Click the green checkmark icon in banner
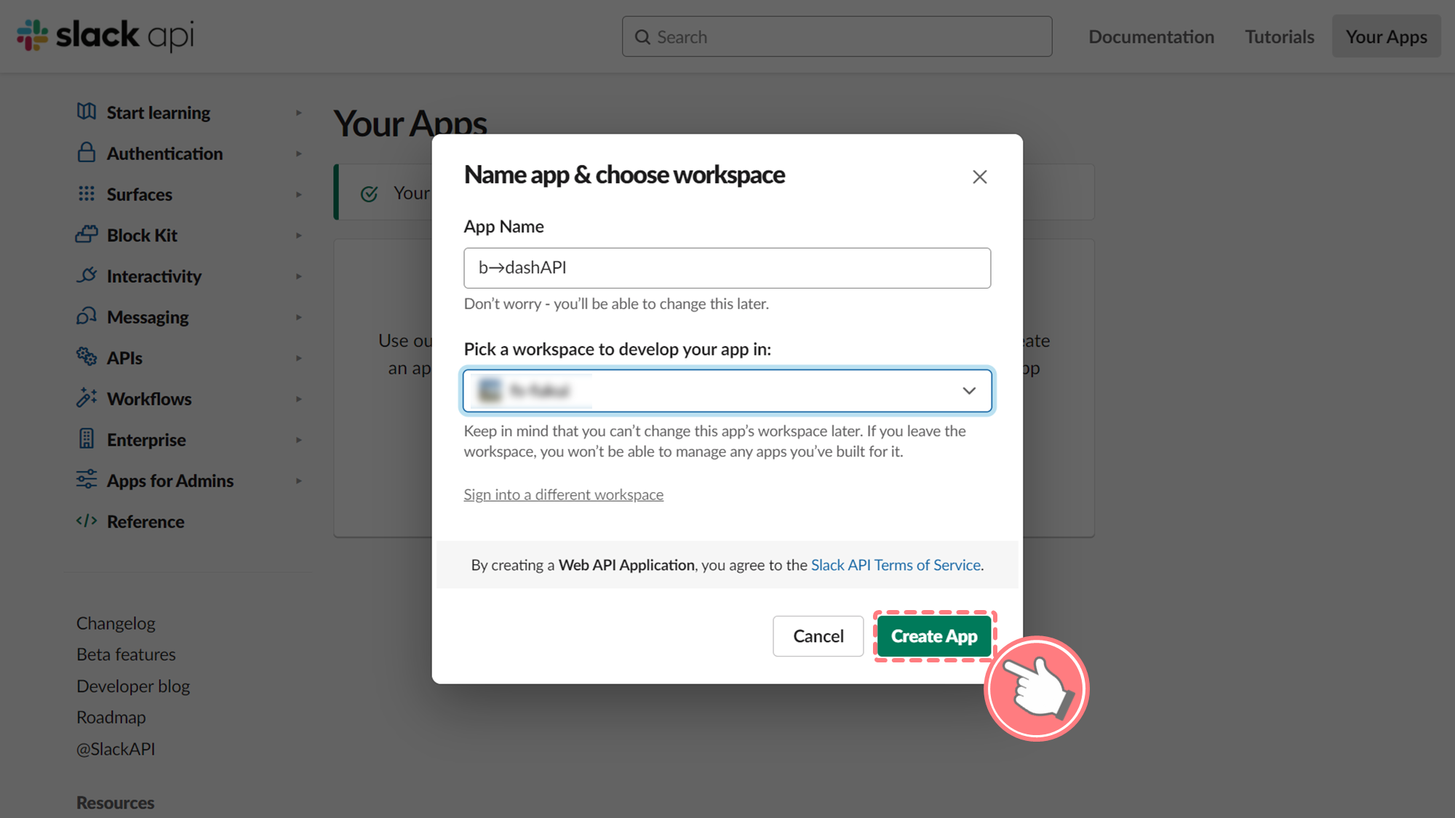Viewport: 1455px width, 818px height. point(370,193)
